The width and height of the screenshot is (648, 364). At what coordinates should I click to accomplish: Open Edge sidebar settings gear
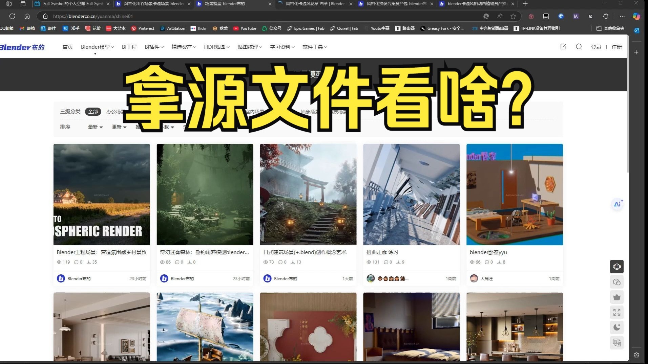(x=636, y=355)
